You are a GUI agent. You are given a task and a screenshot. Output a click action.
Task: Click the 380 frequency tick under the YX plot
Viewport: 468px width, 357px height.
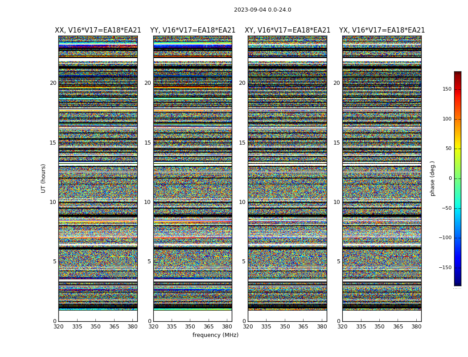coord(416,327)
